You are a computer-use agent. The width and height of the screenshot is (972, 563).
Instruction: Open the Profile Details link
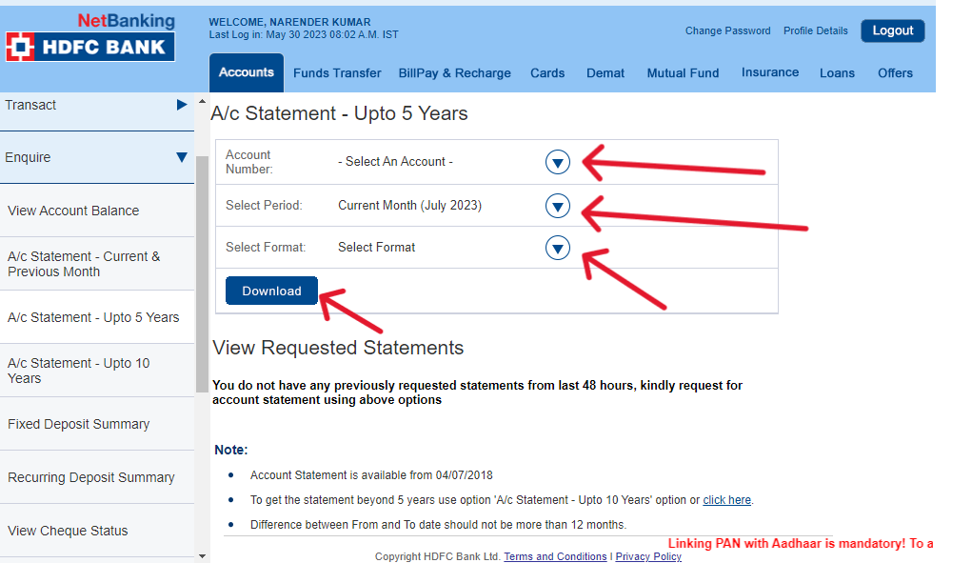pos(815,31)
